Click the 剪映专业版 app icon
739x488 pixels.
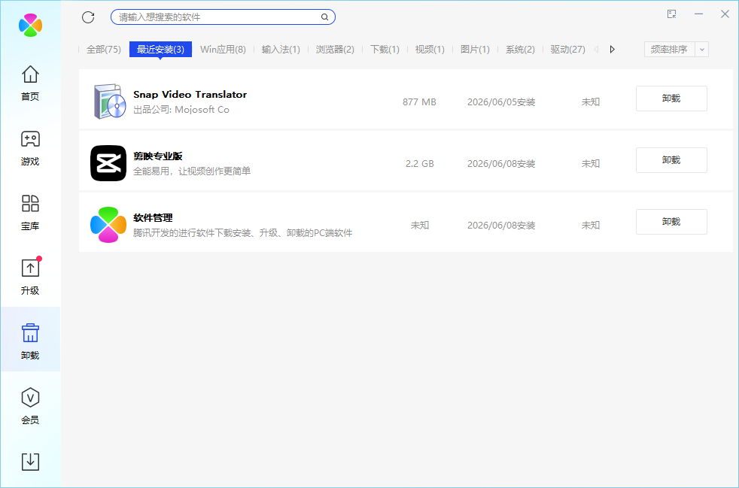click(x=108, y=163)
